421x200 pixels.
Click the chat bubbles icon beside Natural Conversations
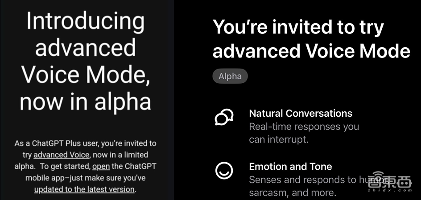224,118
